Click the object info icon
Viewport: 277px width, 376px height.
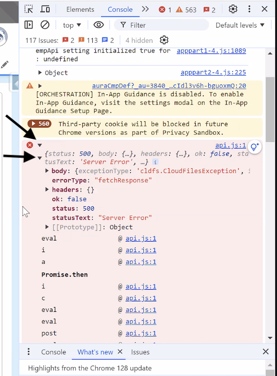pos(155,162)
